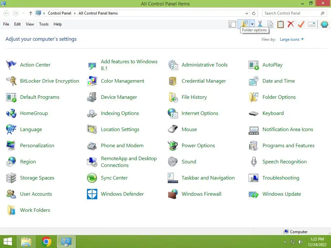Open the HomeGroup spheres icon
The width and height of the screenshot is (331, 248).
point(11,113)
